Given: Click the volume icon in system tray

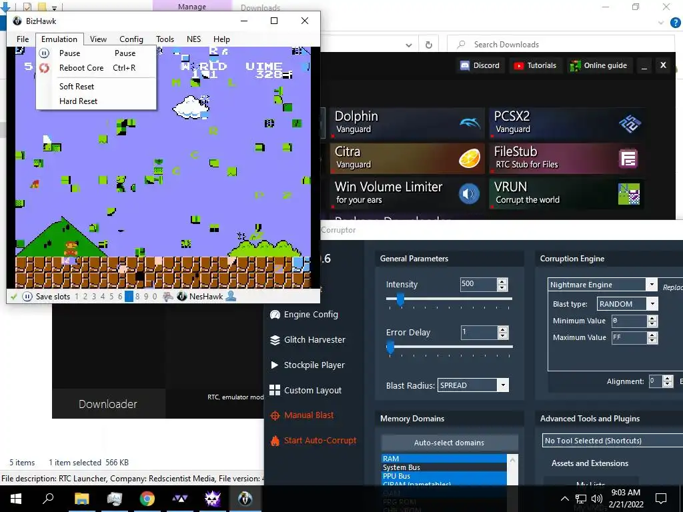Looking at the screenshot, I should tap(597, 499).
